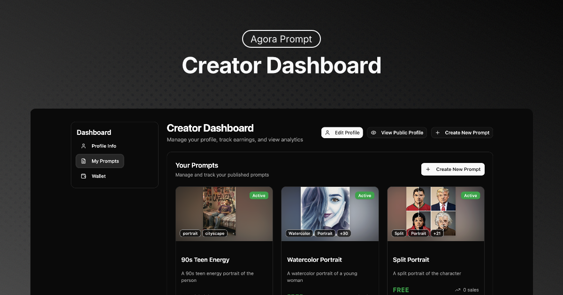Click the person icon beside Profile Info
The image size is (563, 295).
(84, 146)
